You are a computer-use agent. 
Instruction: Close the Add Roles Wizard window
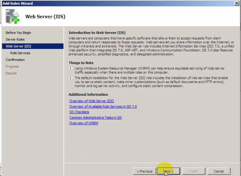(236, 4)
